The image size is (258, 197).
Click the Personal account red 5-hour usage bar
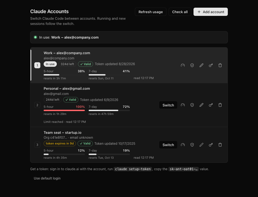tap(64, 110)
